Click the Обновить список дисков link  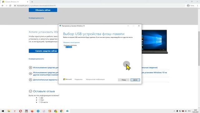71,42
